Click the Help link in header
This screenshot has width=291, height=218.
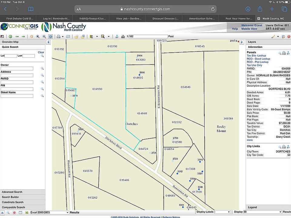pos(235,29)
